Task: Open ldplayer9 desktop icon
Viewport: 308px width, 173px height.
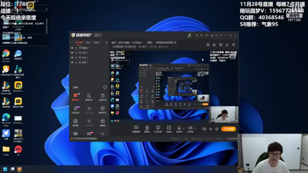Action: coord(18,87)
